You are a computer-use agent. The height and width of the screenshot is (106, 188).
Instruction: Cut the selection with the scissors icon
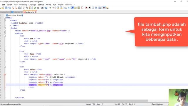pyautogui.click(x=24, y=8)
